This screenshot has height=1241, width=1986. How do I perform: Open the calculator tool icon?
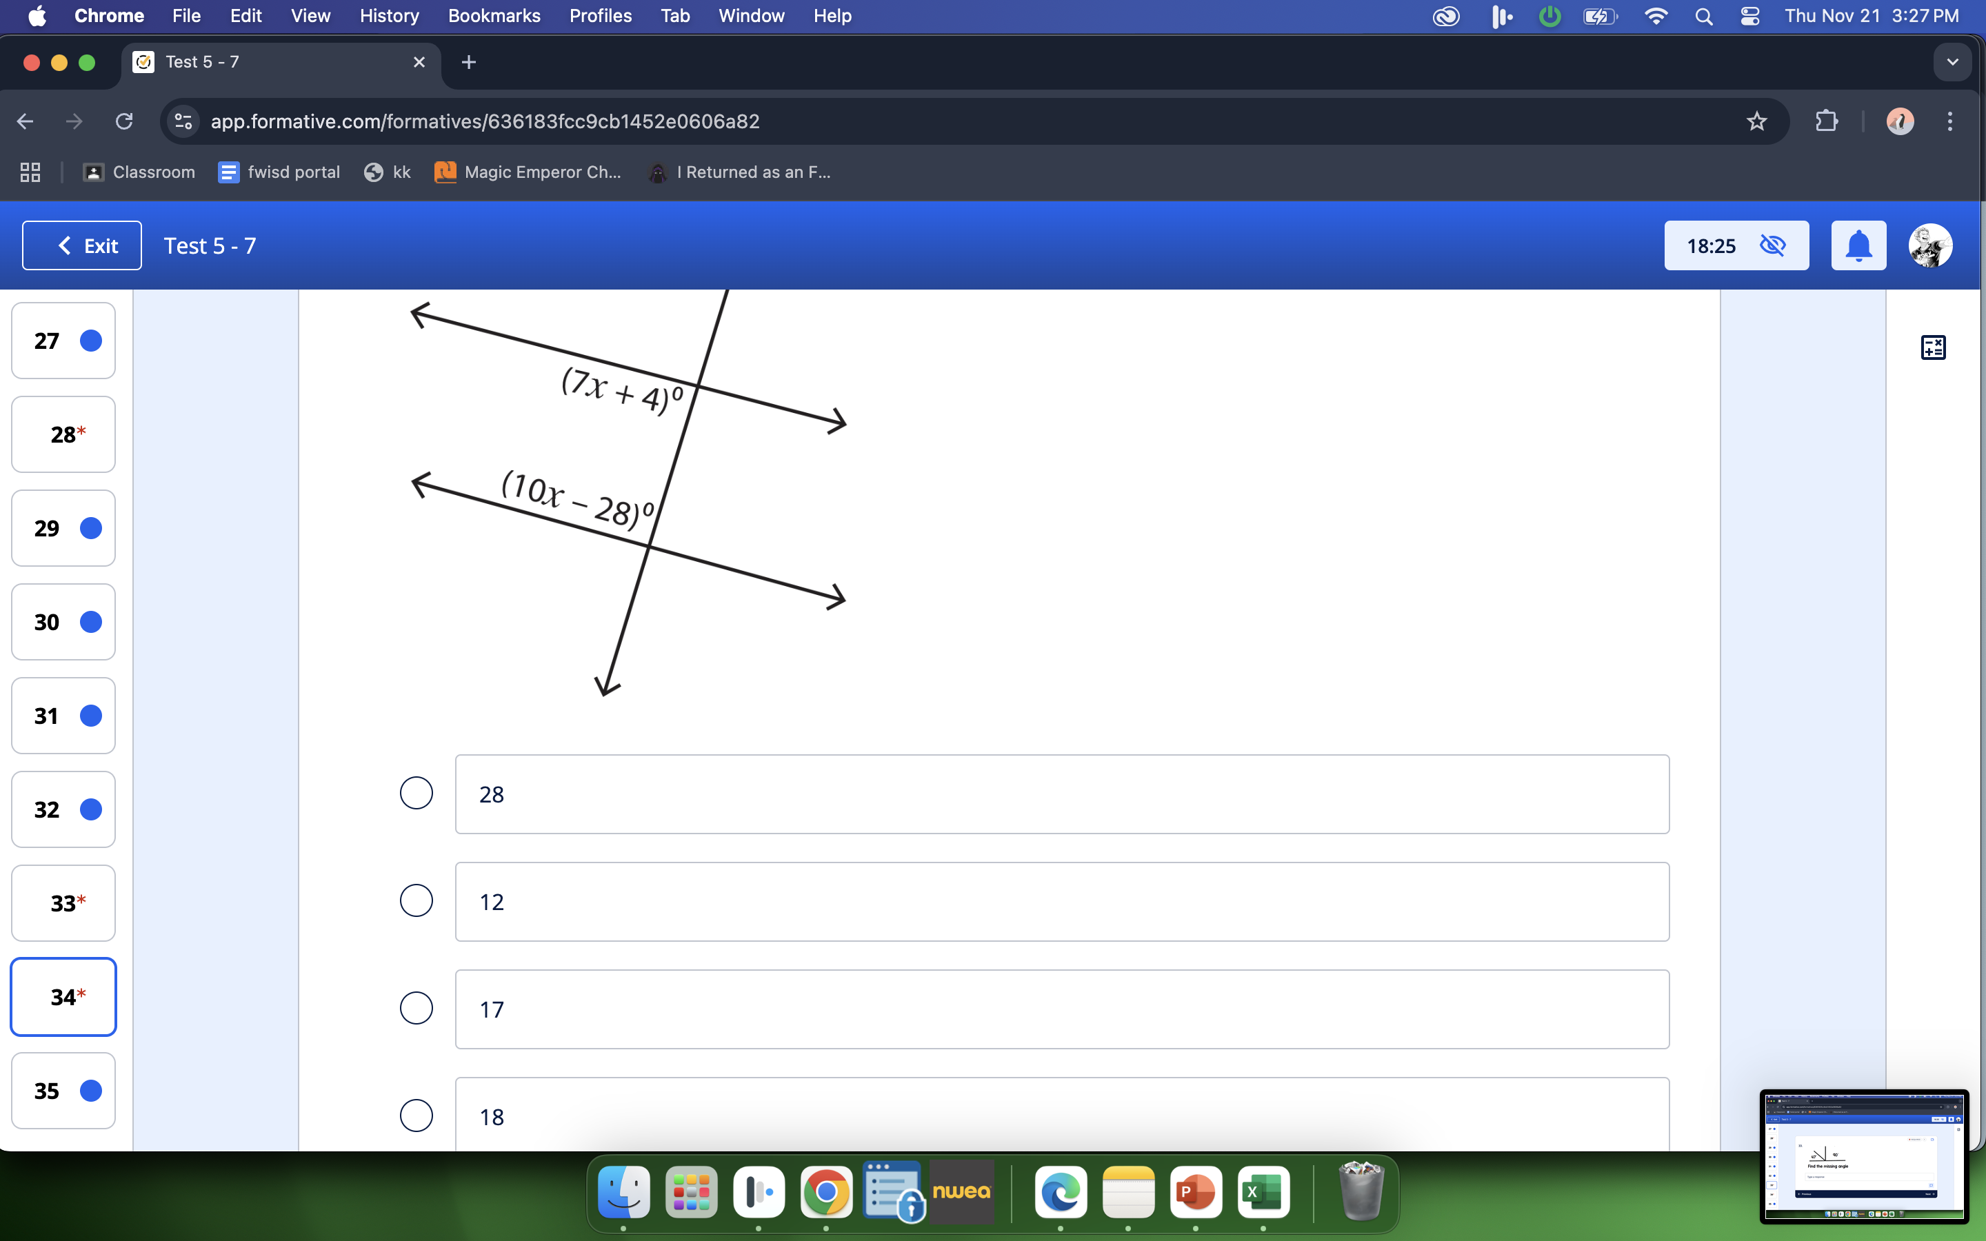[1933, 347]
